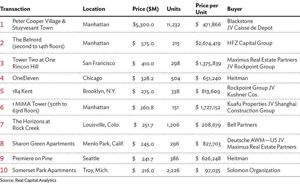Click the Buyer column header
Screen dimensions: 300x192
[x=234, y=9]
